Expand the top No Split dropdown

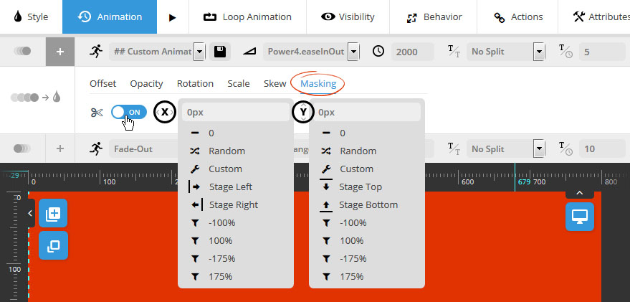539,52
